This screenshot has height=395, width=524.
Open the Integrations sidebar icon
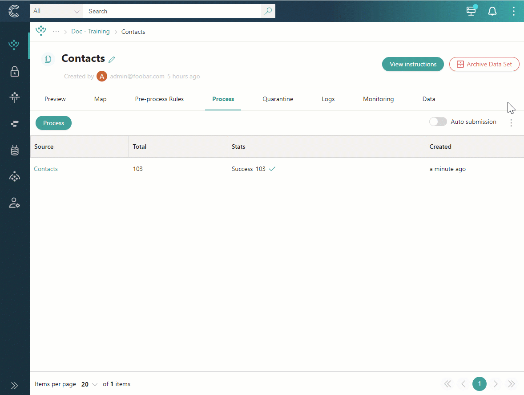pyautogui.click(x=15, y=45)
